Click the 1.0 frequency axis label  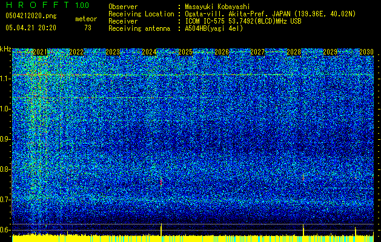pyautogui.click(x=5, y=109)
